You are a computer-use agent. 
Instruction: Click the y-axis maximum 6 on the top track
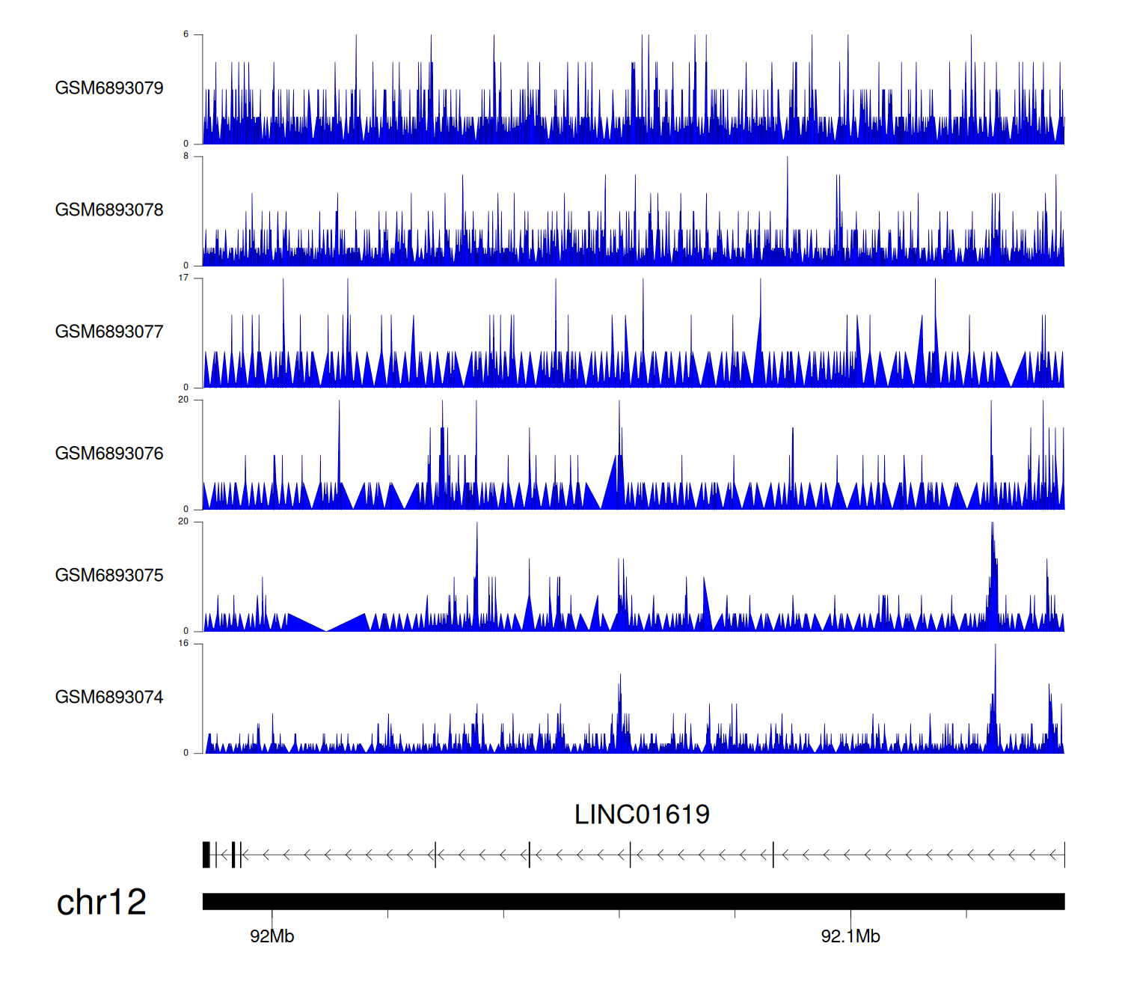pyautogui.click(x=186, y=34)
